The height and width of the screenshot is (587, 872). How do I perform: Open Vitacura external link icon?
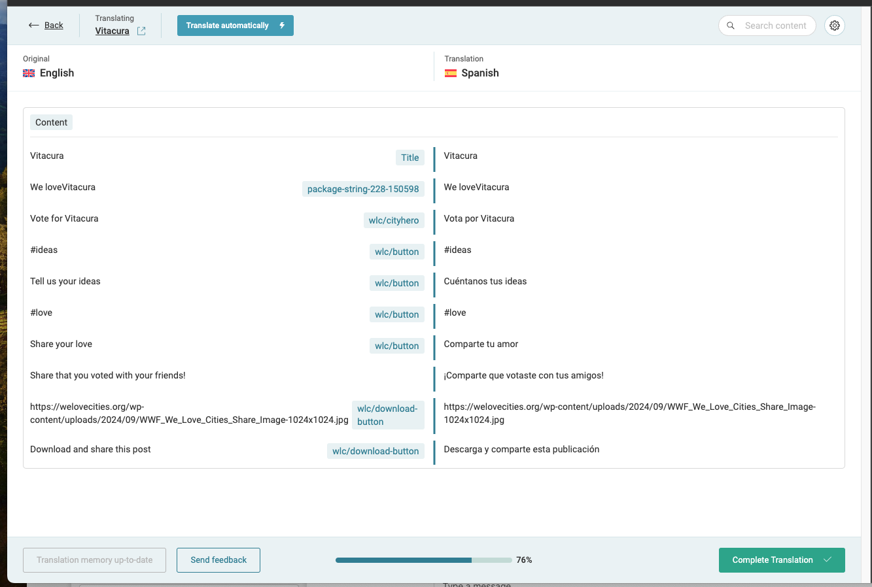tap(141, 31)
